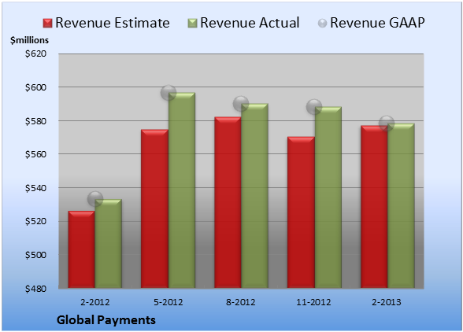Select the green actual bar for 2-2012

point(109,244)
